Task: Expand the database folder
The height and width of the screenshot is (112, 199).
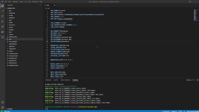Action: (24, 18)
